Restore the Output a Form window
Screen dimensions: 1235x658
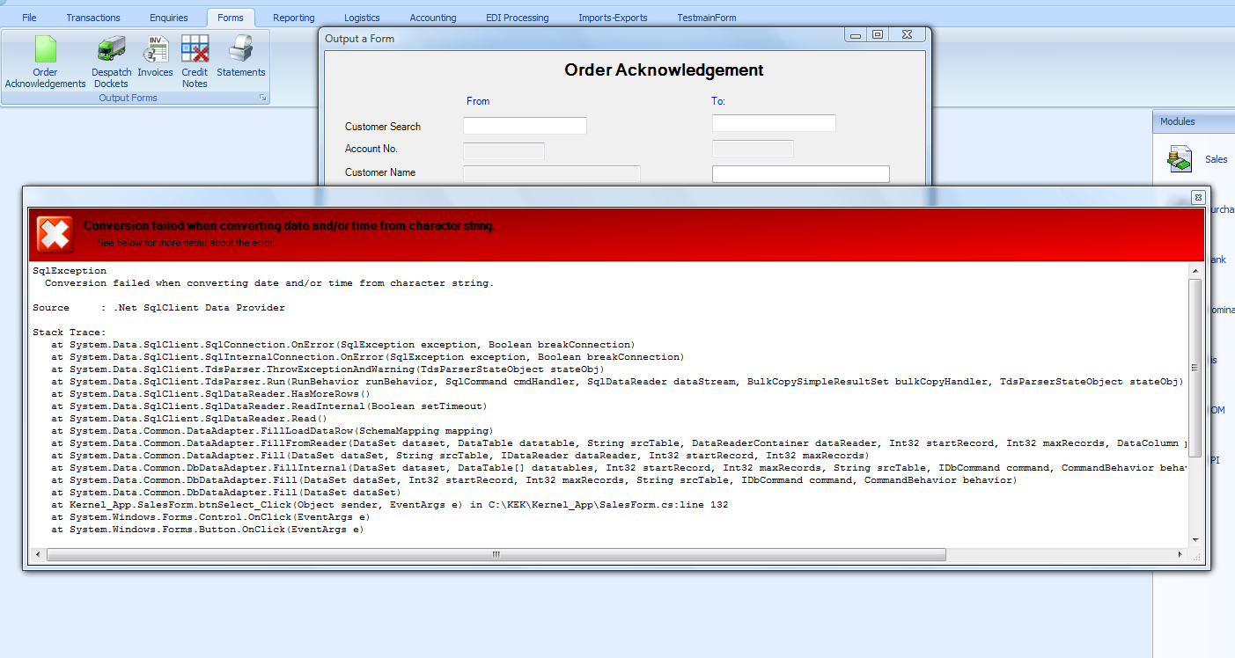[x=877, y=34]
